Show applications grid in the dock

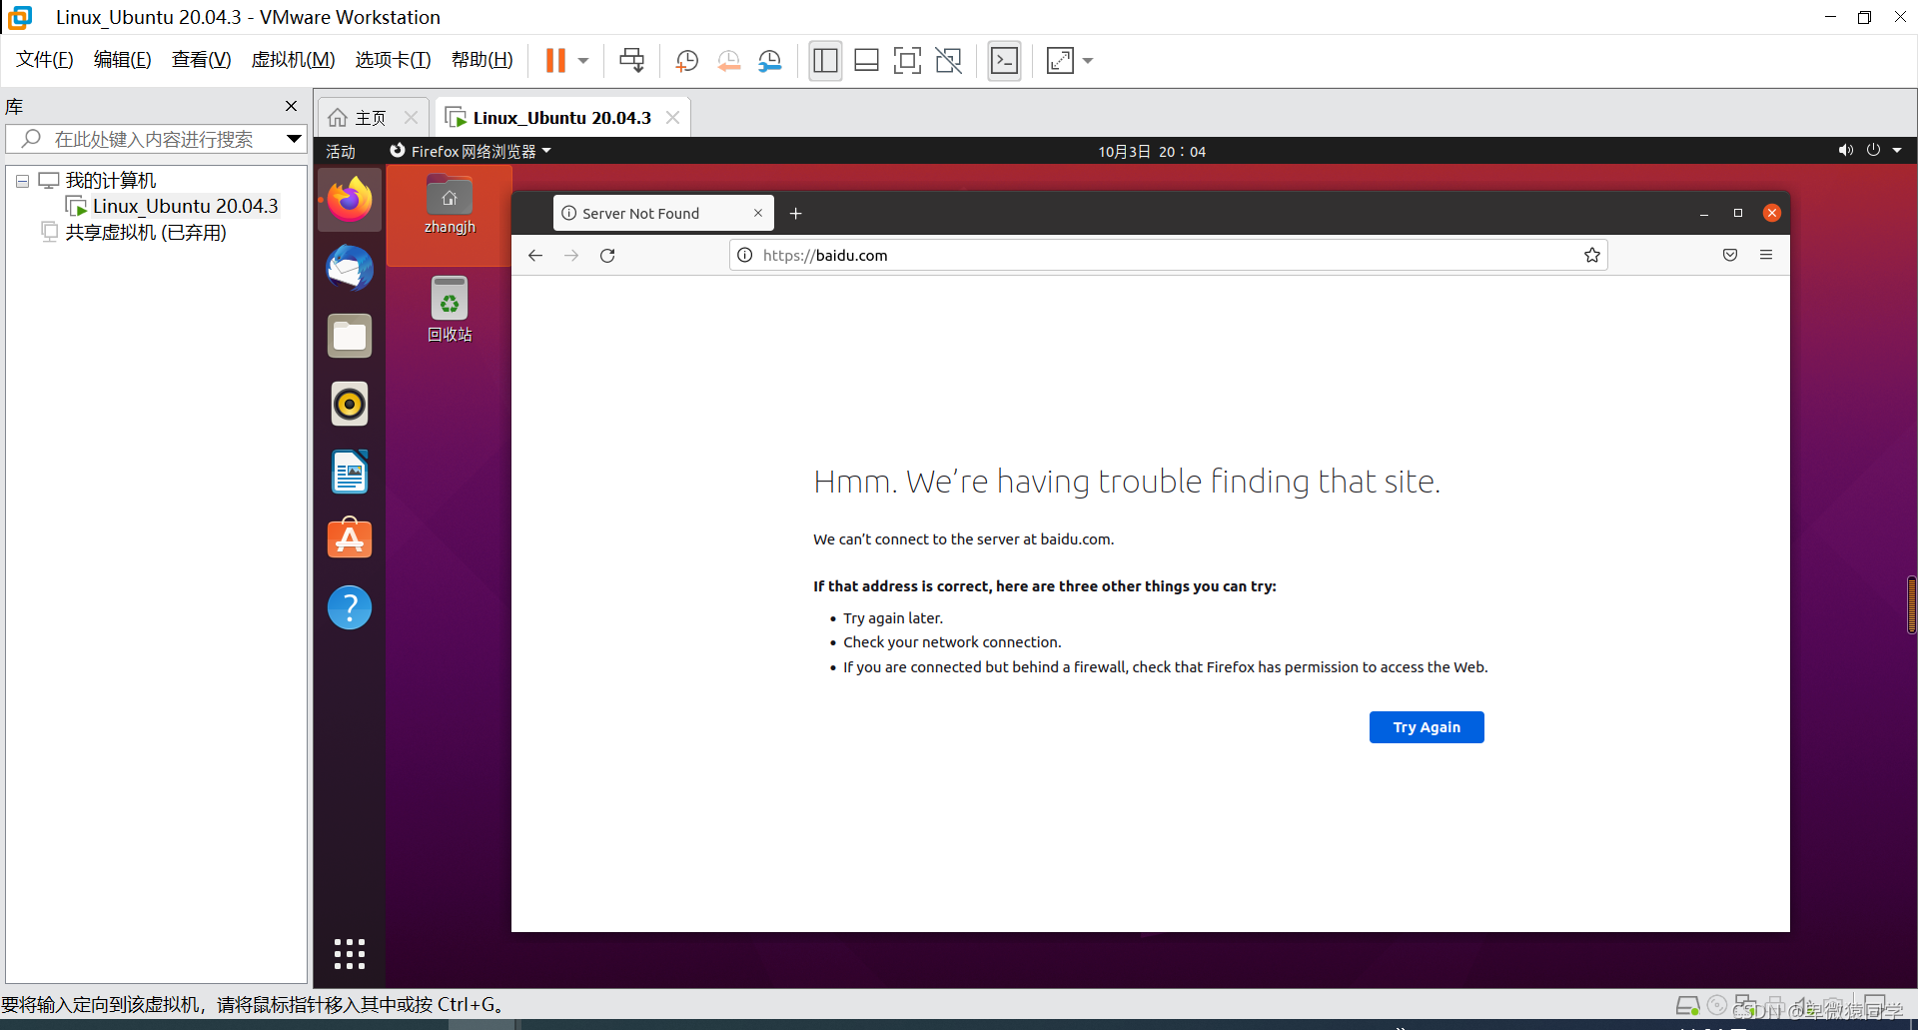pyautogui.click(x=350, y=954)
